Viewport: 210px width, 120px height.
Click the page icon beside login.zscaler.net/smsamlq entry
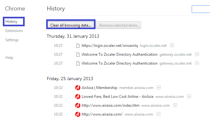click(x=78, y=46)
